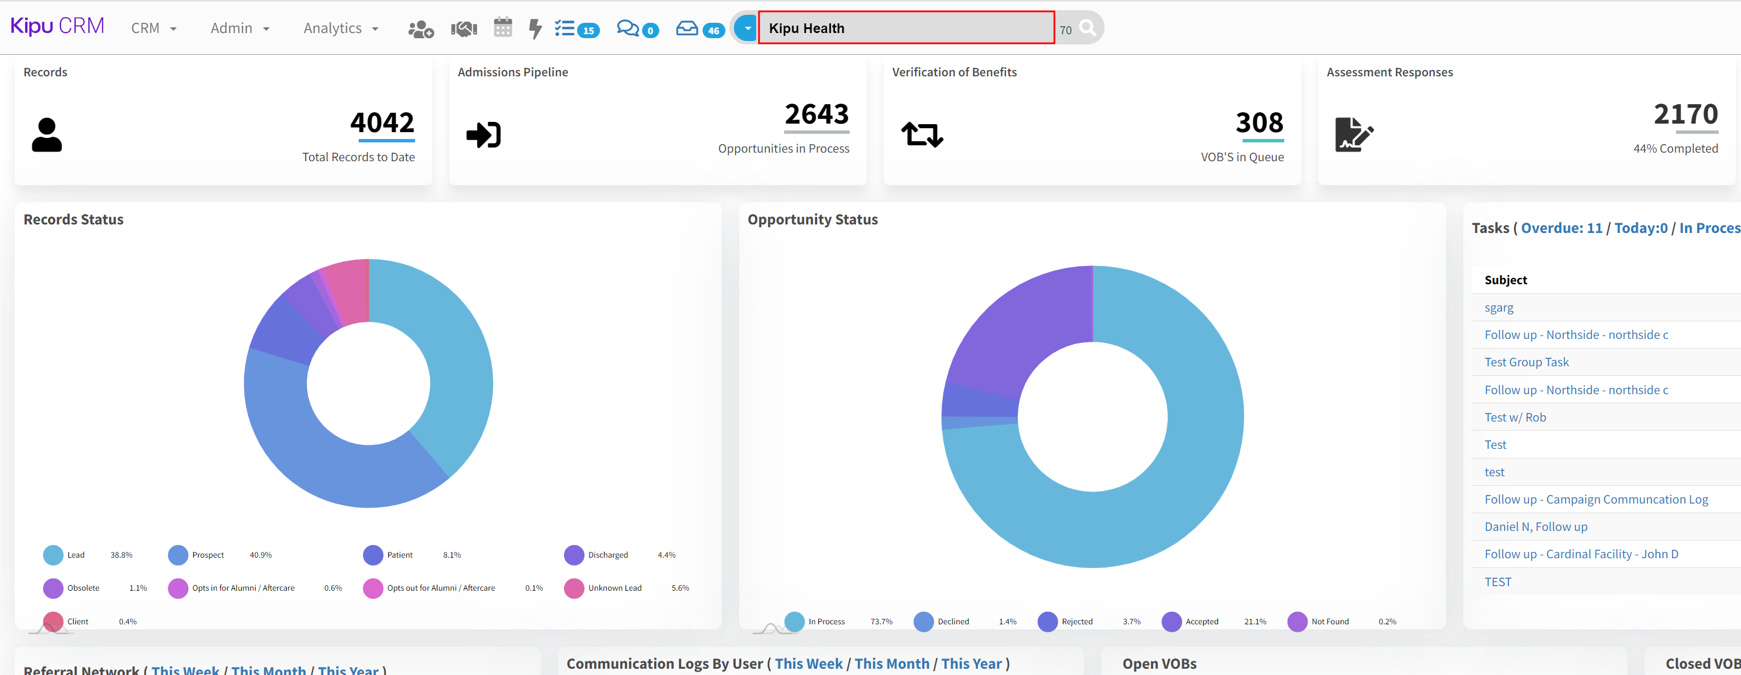
Task: Toggle Accepted legend in Opportunity Status
Action: click(x=1201, y=621)
